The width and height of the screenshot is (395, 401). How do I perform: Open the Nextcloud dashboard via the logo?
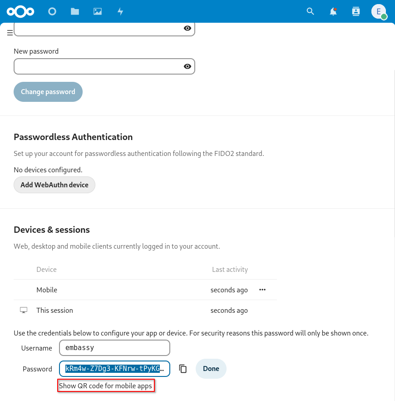tap(21, 11)
